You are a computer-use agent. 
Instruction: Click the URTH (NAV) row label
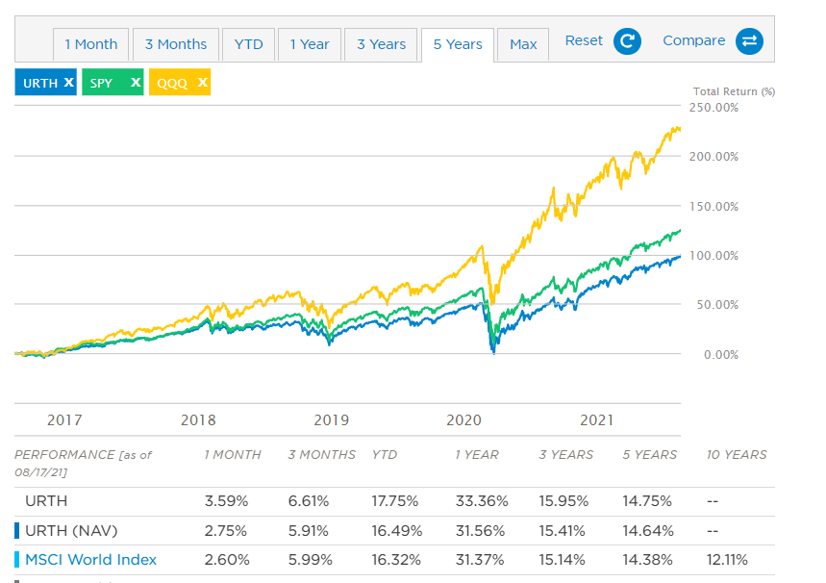[x=71, y=530]
